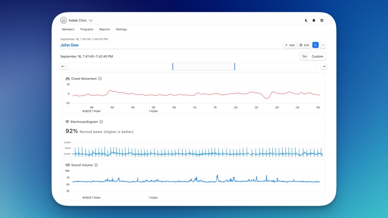388x218 pixels.
Task: Click the Edit button
Action: (304, 45)
